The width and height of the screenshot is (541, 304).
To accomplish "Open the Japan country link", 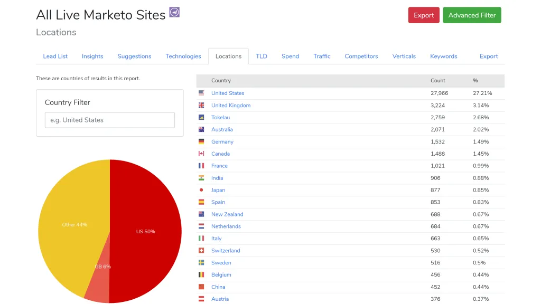I will (218, 190).
